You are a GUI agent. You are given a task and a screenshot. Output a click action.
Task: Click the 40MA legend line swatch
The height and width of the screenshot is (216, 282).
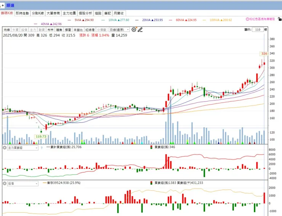click(x=35, y=24)
